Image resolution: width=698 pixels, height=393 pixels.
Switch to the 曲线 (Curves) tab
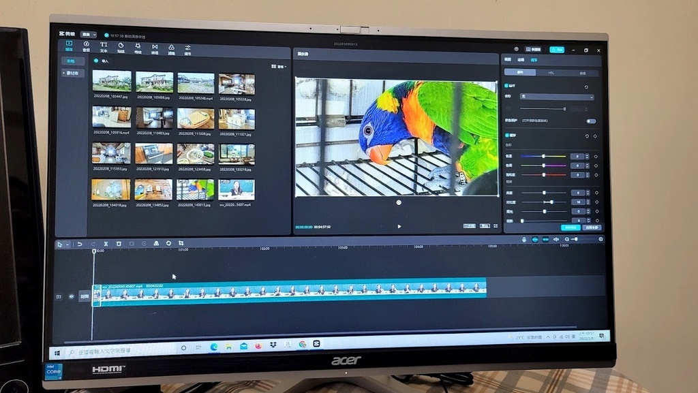(x=582, y=73)
